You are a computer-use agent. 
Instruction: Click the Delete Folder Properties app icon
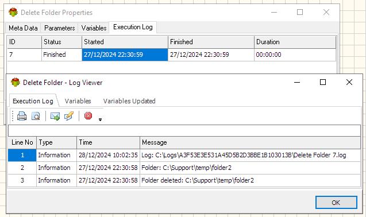[x=13, y=12]
